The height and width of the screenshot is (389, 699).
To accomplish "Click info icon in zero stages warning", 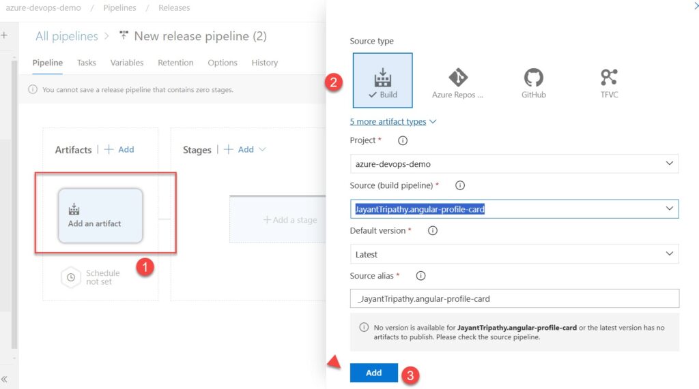I will pos(33,89).
